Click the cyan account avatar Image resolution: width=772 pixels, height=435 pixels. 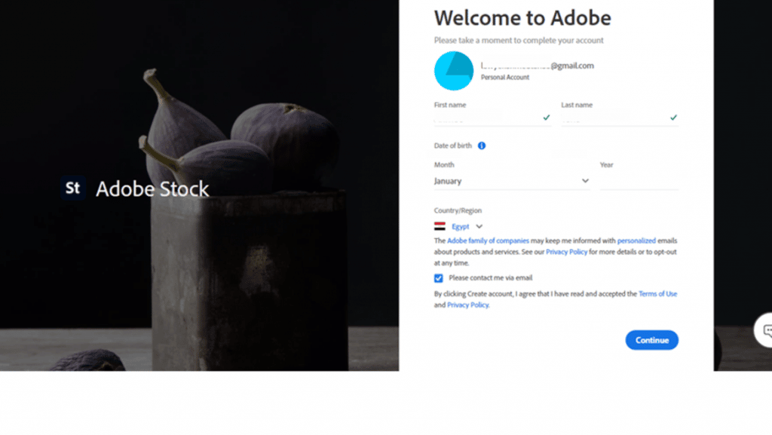(x=453, y=71)
